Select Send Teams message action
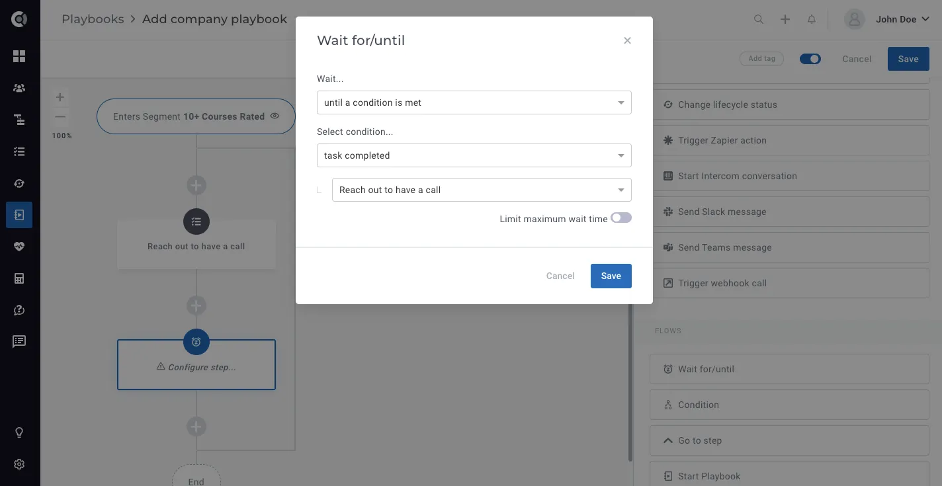 pos(789,247)
